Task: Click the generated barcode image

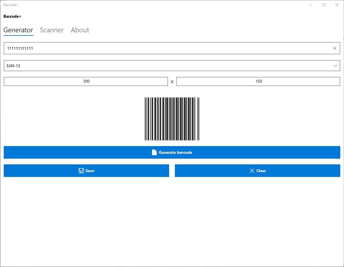Action: 172,119
